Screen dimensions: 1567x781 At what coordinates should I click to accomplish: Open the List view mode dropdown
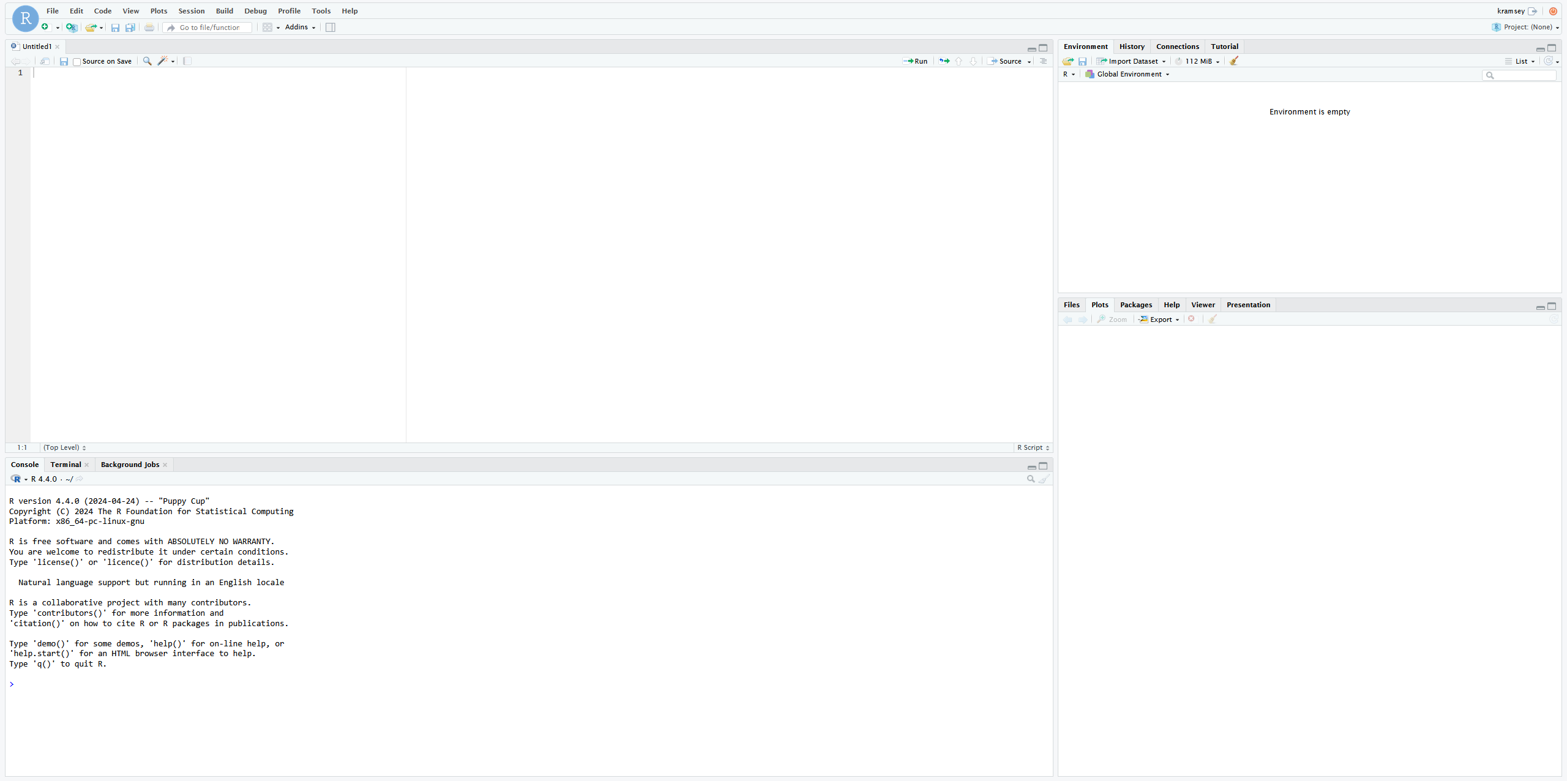1520,61
